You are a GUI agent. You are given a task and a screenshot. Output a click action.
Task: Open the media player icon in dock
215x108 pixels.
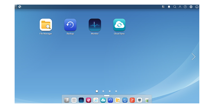click(96, 100)
